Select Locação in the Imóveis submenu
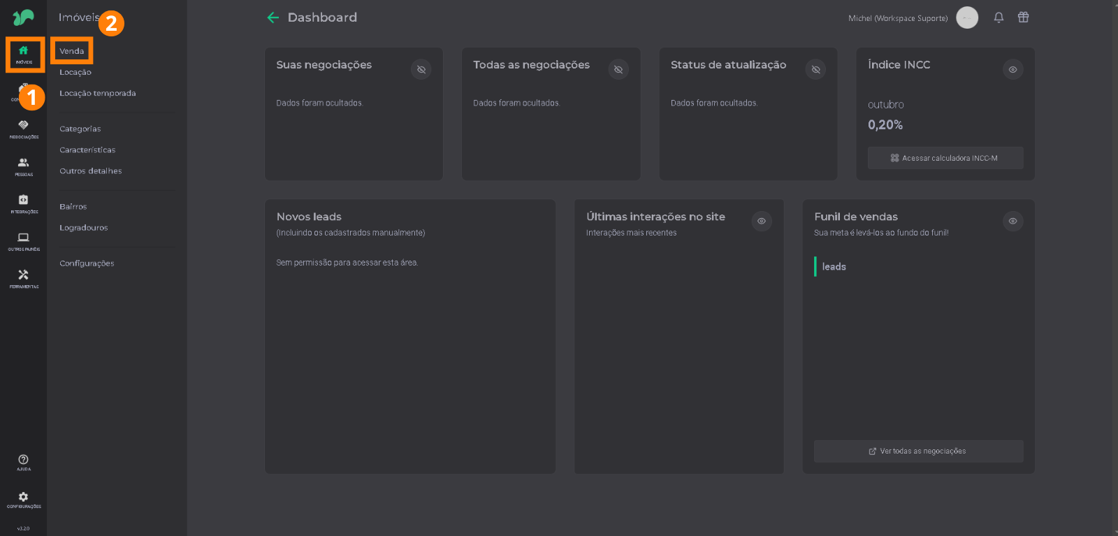This screenshot has width=1118, height=536. pyautogui.click(x=75, y=72)
